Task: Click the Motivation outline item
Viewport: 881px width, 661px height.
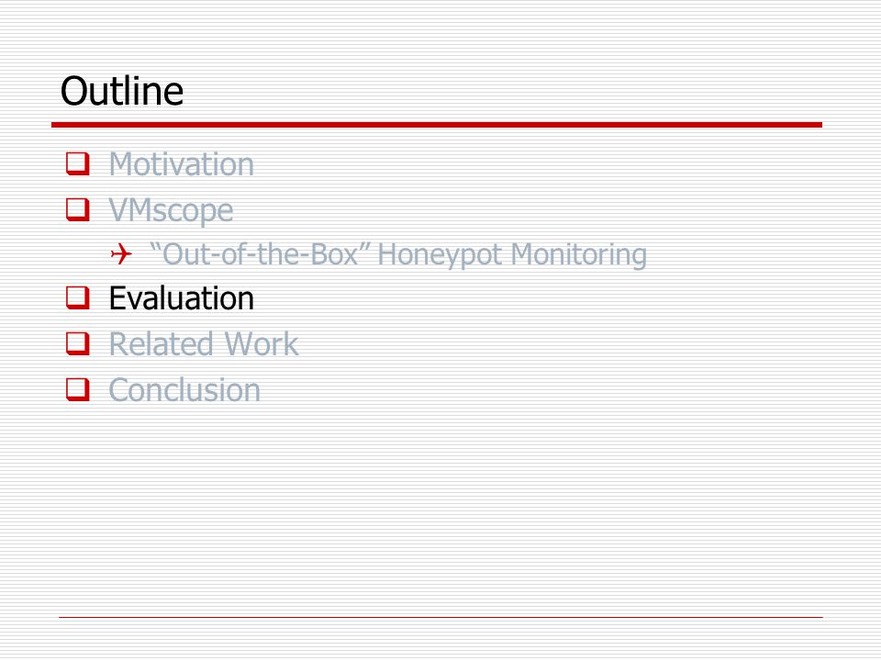Action: tap(182, 164)
